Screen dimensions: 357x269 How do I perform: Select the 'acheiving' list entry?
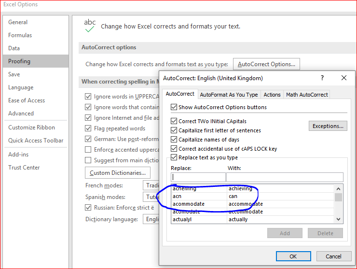(252, 188)
